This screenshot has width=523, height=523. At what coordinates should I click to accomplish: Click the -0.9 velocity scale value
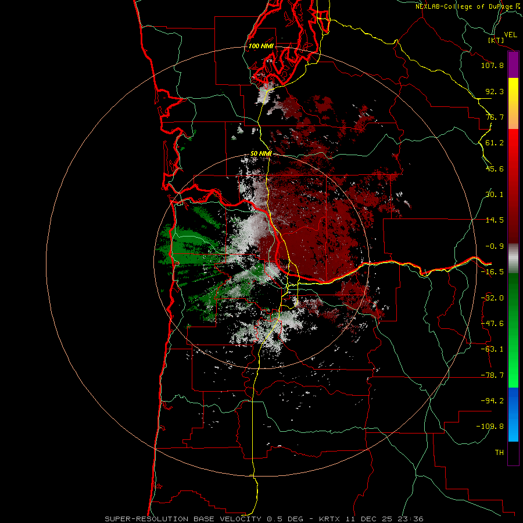point(495,246)
